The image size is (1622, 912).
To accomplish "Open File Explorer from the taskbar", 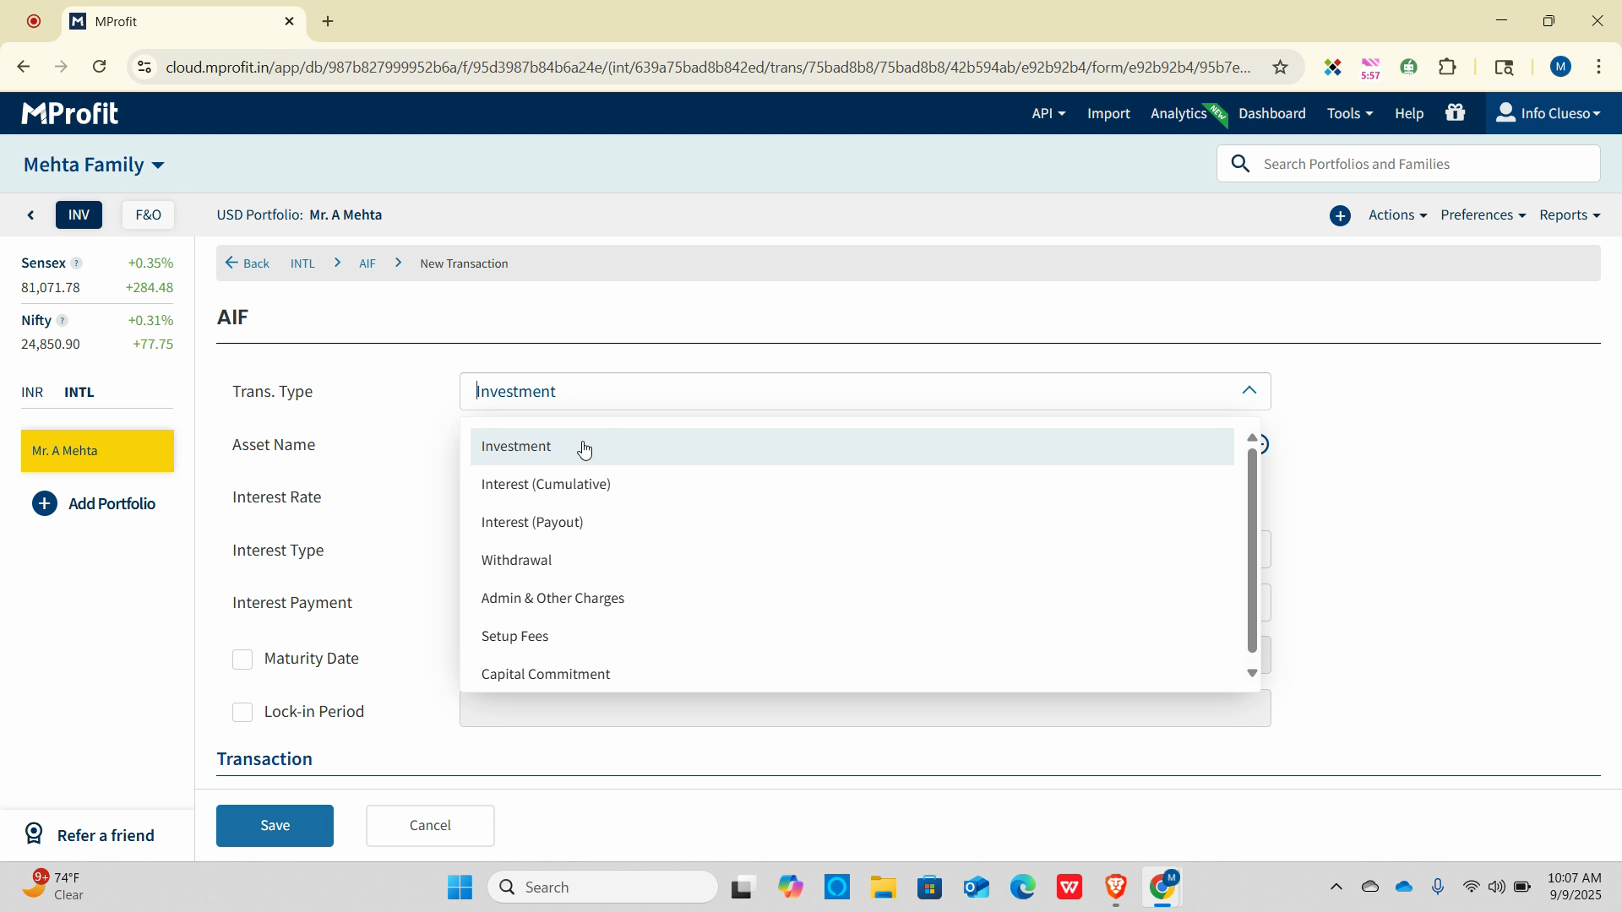I will 883,888.
